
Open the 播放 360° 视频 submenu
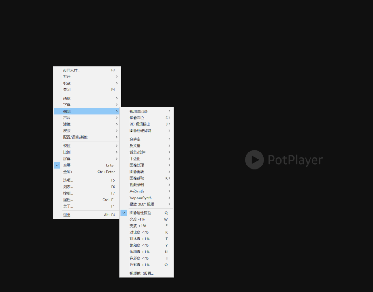(x=147, y=204)
